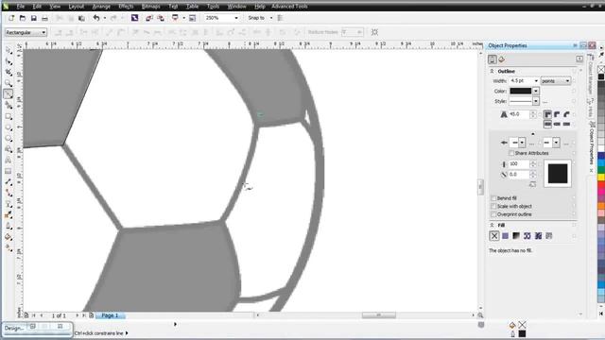
Task: Collapse the Outline section
Action: [492, 72]
